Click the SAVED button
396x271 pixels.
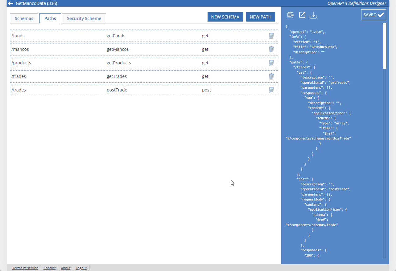coord(373,15)
